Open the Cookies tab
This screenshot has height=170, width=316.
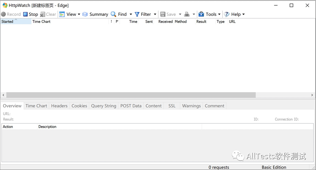(x=79, y=106)
